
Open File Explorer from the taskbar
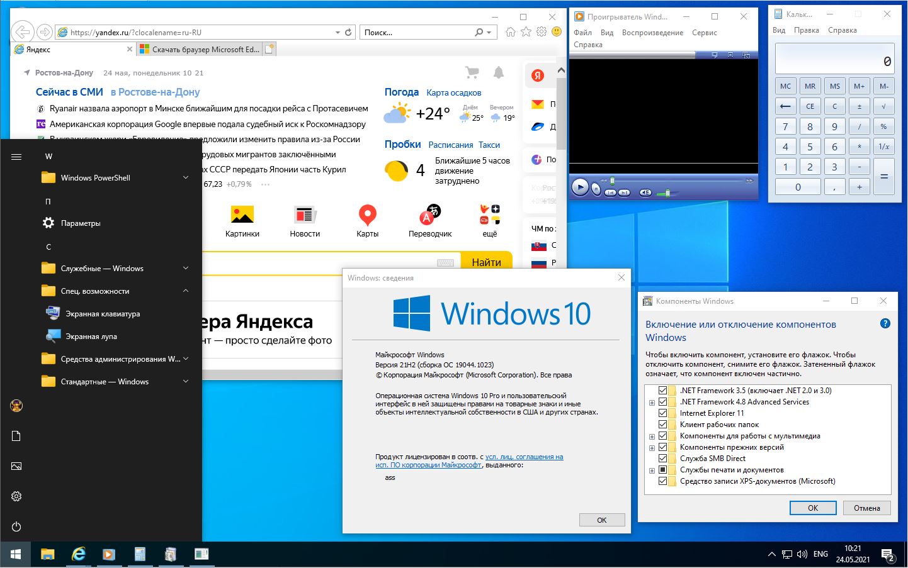[x=48, y=554]
